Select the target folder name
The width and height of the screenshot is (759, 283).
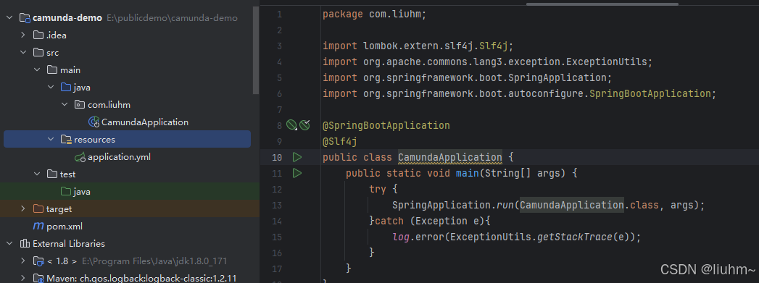(x=59, y=209)
